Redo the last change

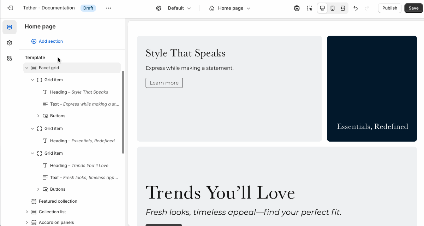tap(366, 8)
